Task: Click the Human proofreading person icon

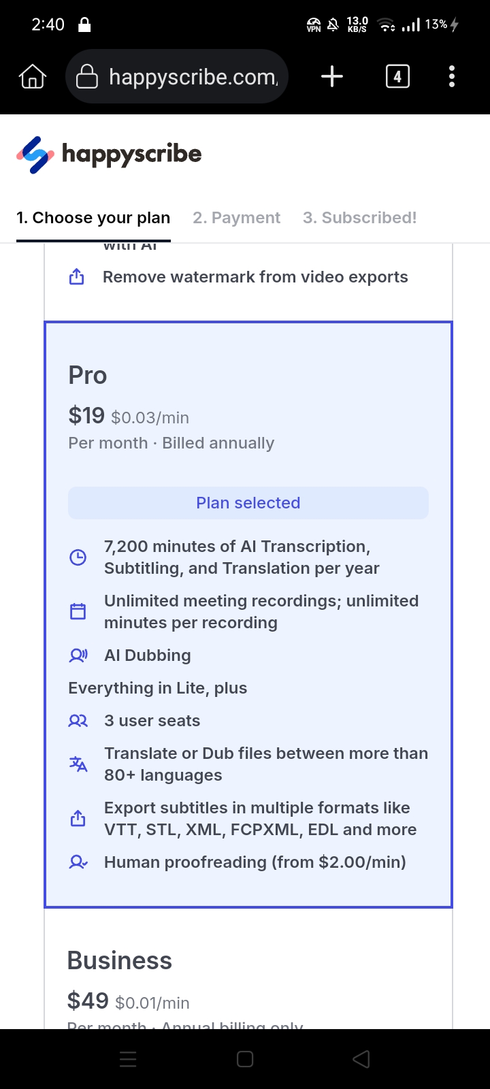Action: pos(78,862)
